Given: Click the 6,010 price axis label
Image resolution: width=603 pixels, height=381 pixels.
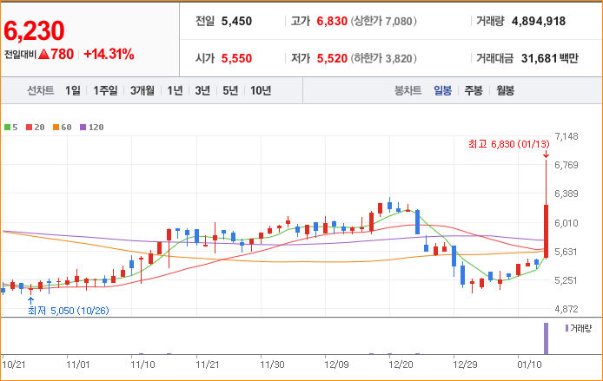Looking at the screenshot, I should (x=567, y=223).
